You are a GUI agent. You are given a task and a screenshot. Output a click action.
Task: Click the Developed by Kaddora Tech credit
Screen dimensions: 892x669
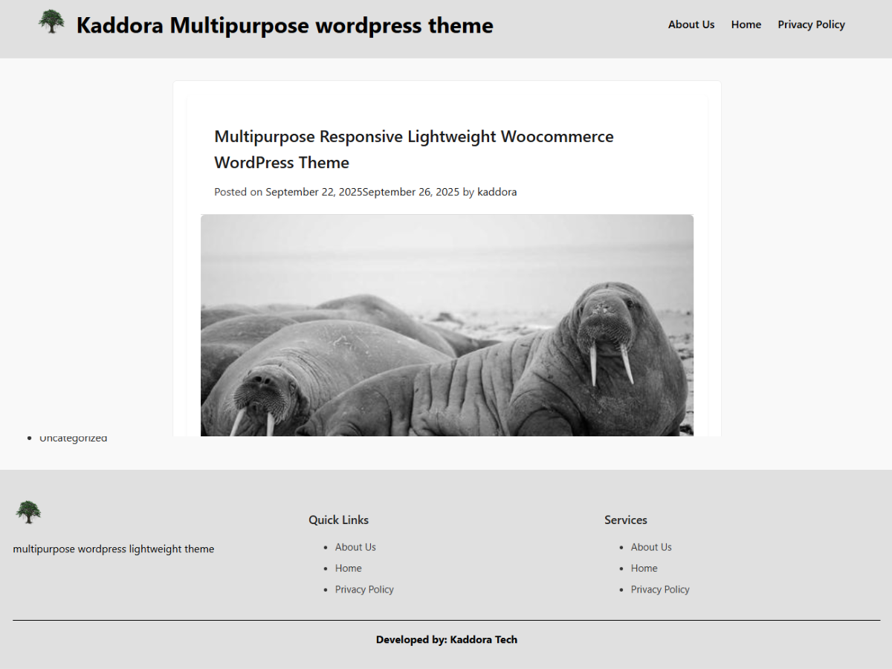click(446, 639)
